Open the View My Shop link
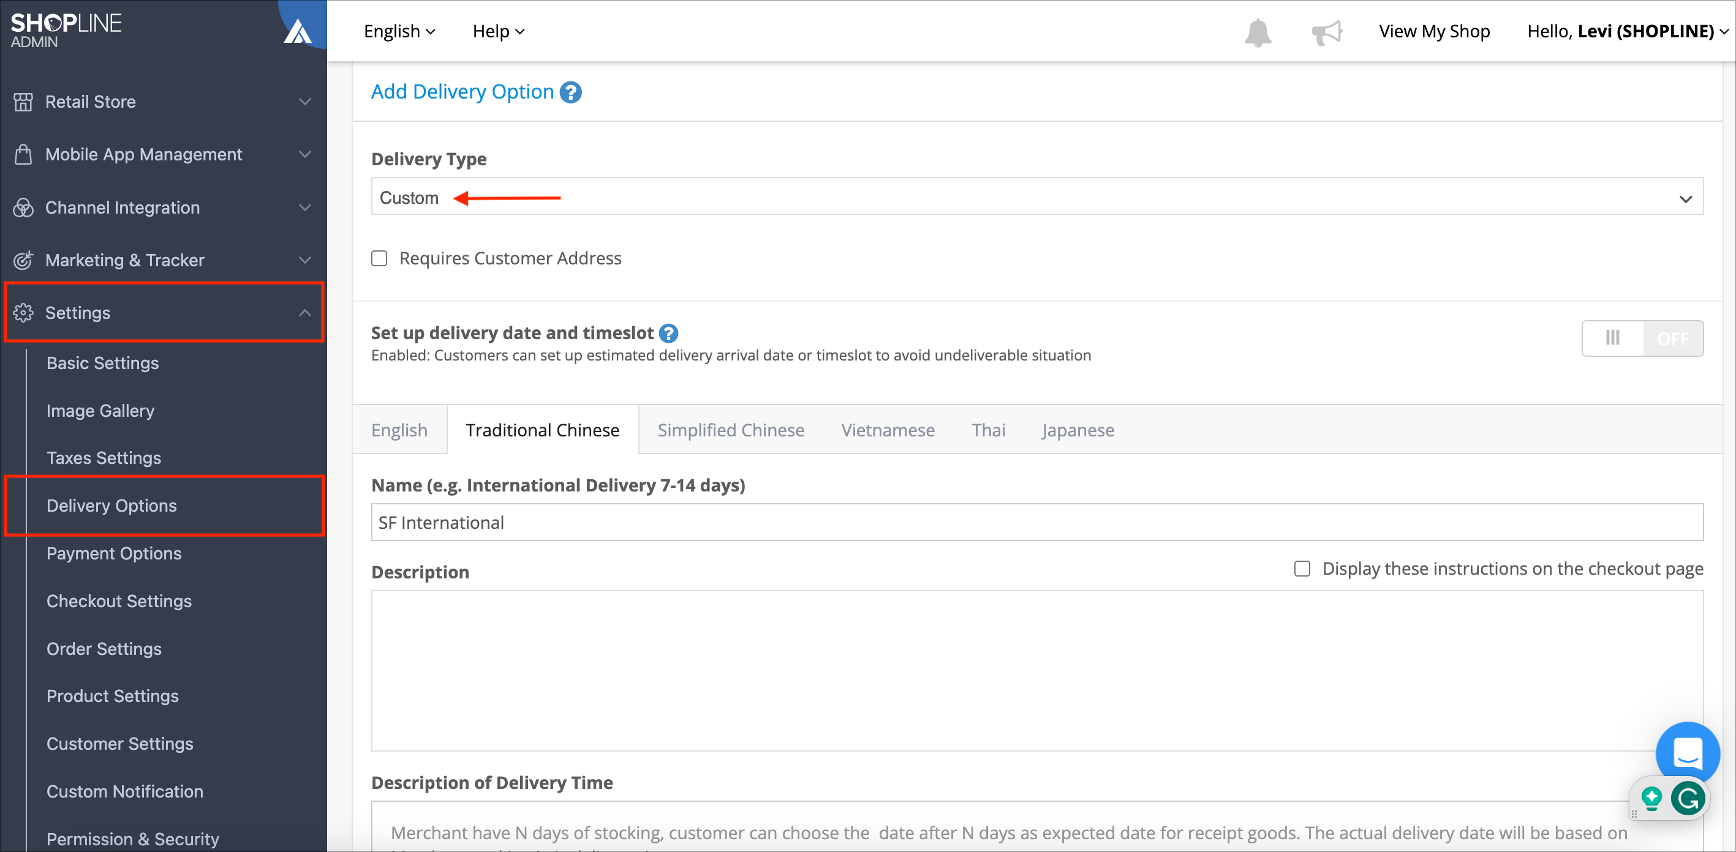The height and width of the screenshot is (852, 1736). click(x=1434, y=32)
